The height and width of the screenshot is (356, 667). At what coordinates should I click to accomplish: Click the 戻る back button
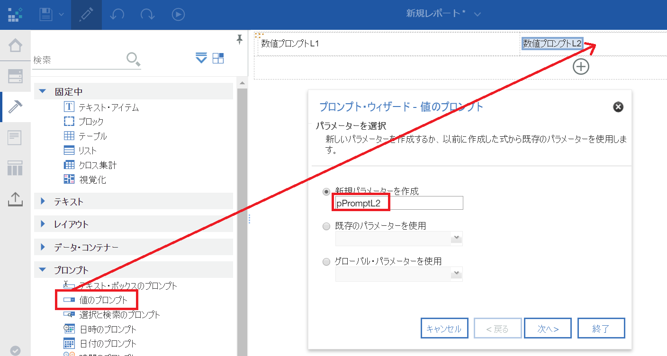tap(498, 329)
